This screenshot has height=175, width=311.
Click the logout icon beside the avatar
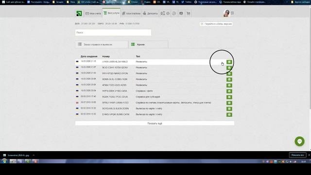[232, 13]
